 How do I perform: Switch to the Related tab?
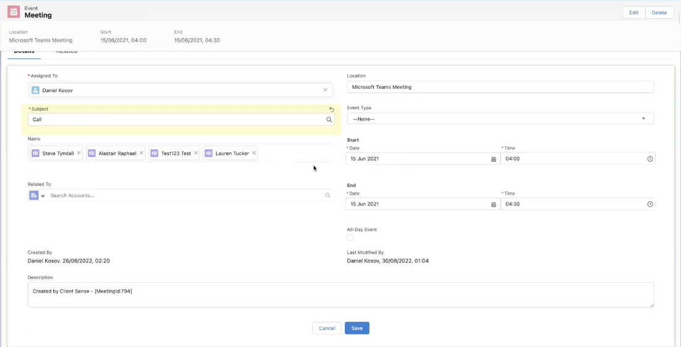[67, 52]
